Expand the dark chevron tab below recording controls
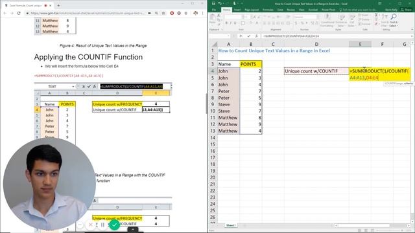This screenshot has height=233, width=415. 133,230
